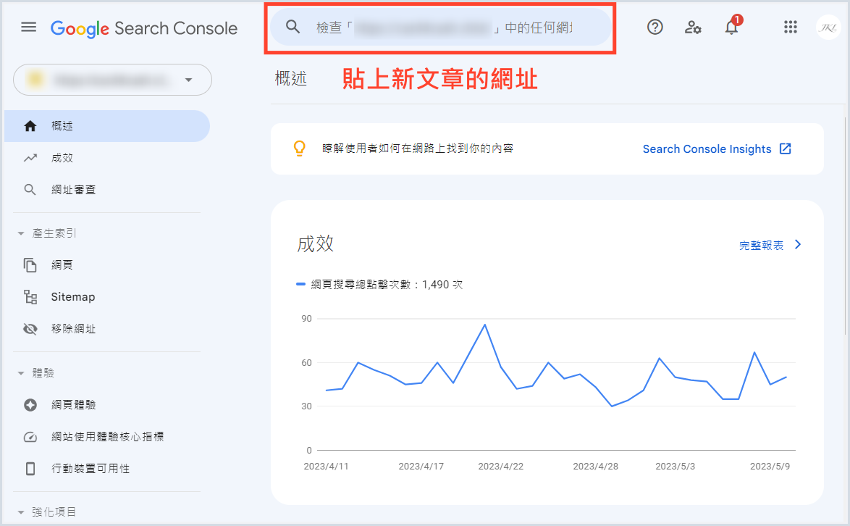Click the help question mark icon
This screenshot has width=850, height=526.
click(x=655, y=28)
